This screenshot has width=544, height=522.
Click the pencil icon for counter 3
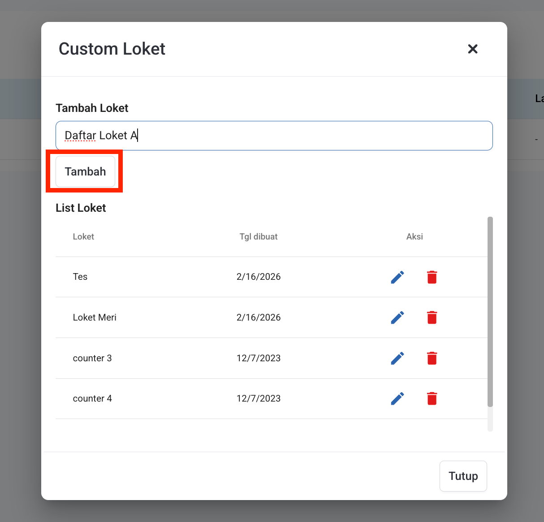pyautogui.click(x=397, y=358)
